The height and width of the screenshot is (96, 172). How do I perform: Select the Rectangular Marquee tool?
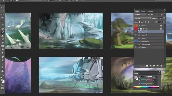pyautogui.click(x=2, y=11)
